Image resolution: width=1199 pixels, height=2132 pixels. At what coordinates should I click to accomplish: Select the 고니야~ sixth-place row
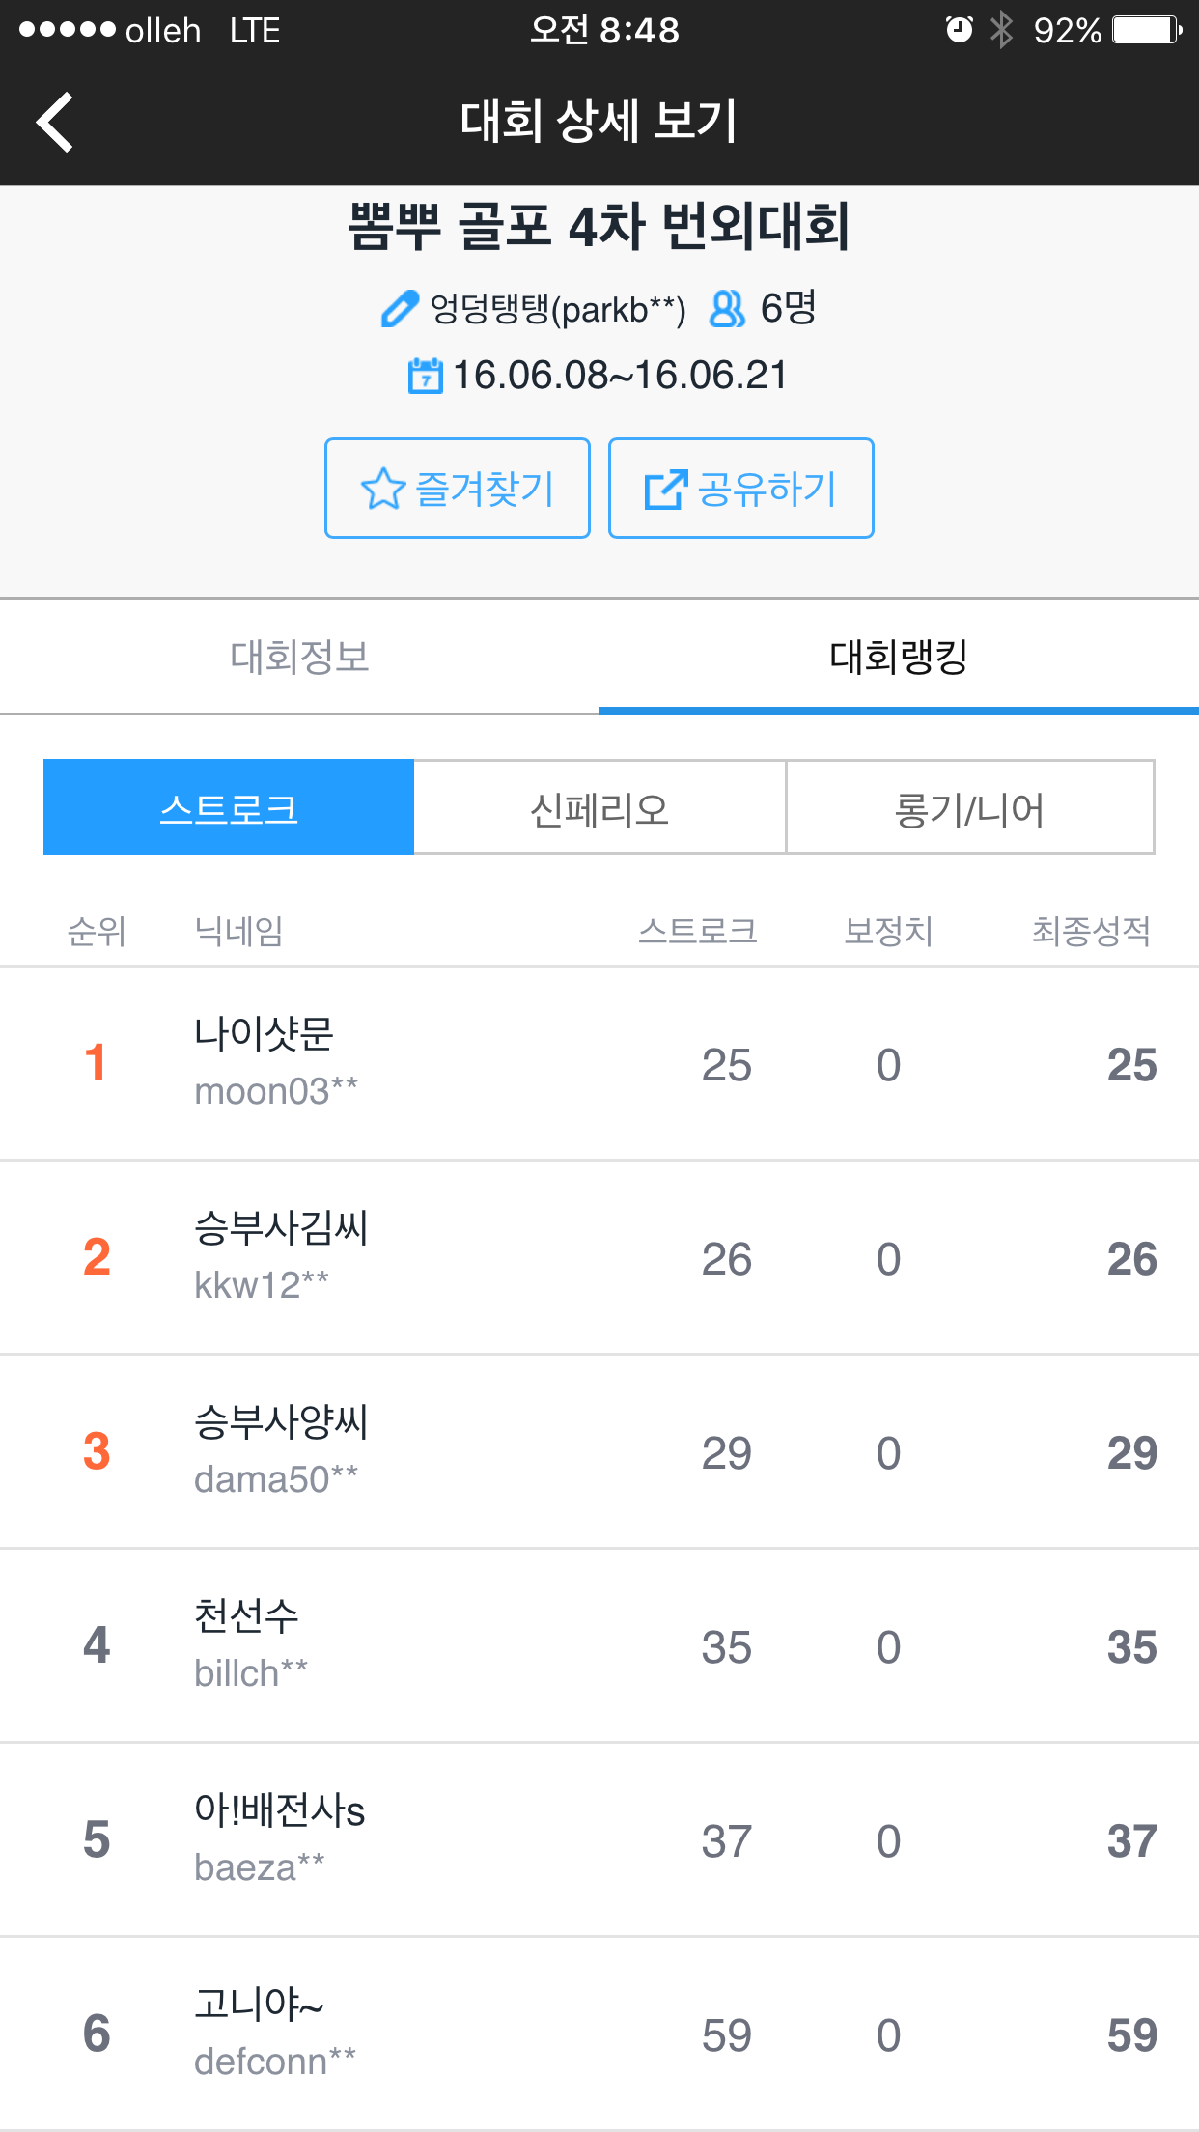click(x=599, y=2034)
